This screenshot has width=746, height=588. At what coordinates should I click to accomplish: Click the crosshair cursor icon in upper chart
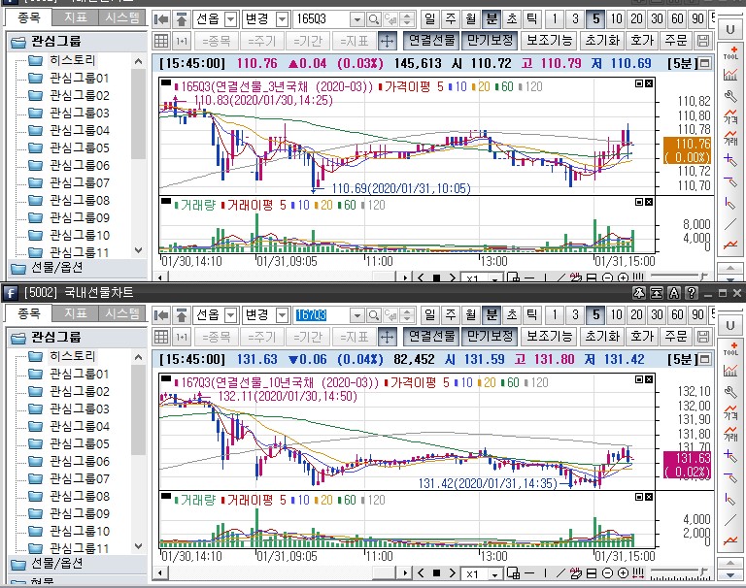tap(387, 41)
